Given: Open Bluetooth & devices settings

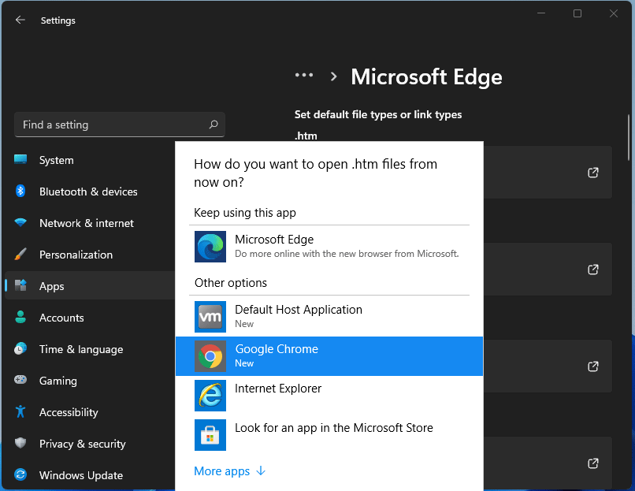Looking at the screenshot, I should click(90, 192).
